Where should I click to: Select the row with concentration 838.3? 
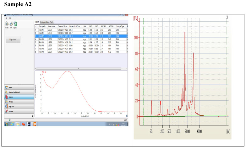pyautogui.click(x=81, y=52)
